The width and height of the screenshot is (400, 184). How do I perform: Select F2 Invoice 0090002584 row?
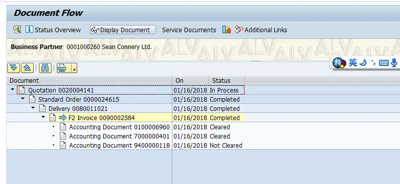[x=101, y=118]
